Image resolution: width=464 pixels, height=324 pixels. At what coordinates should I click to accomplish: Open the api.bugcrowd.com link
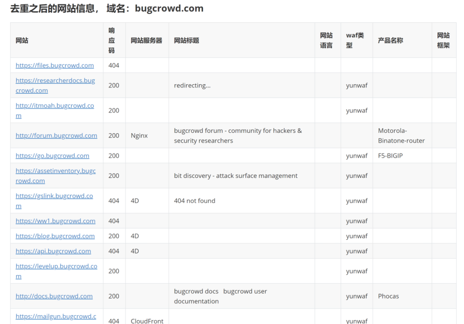click(x=53, y=251)
